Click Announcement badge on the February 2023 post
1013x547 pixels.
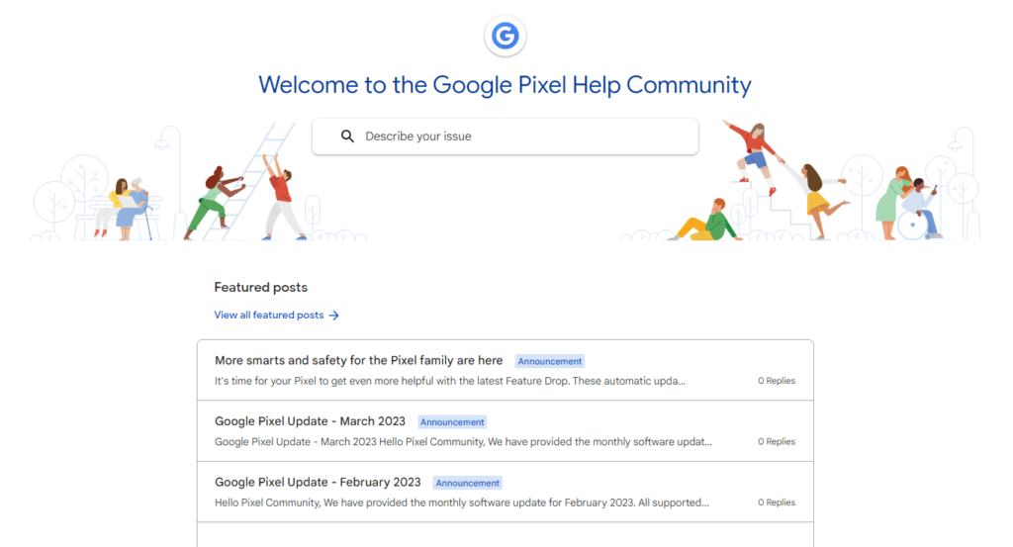[468, 484]
